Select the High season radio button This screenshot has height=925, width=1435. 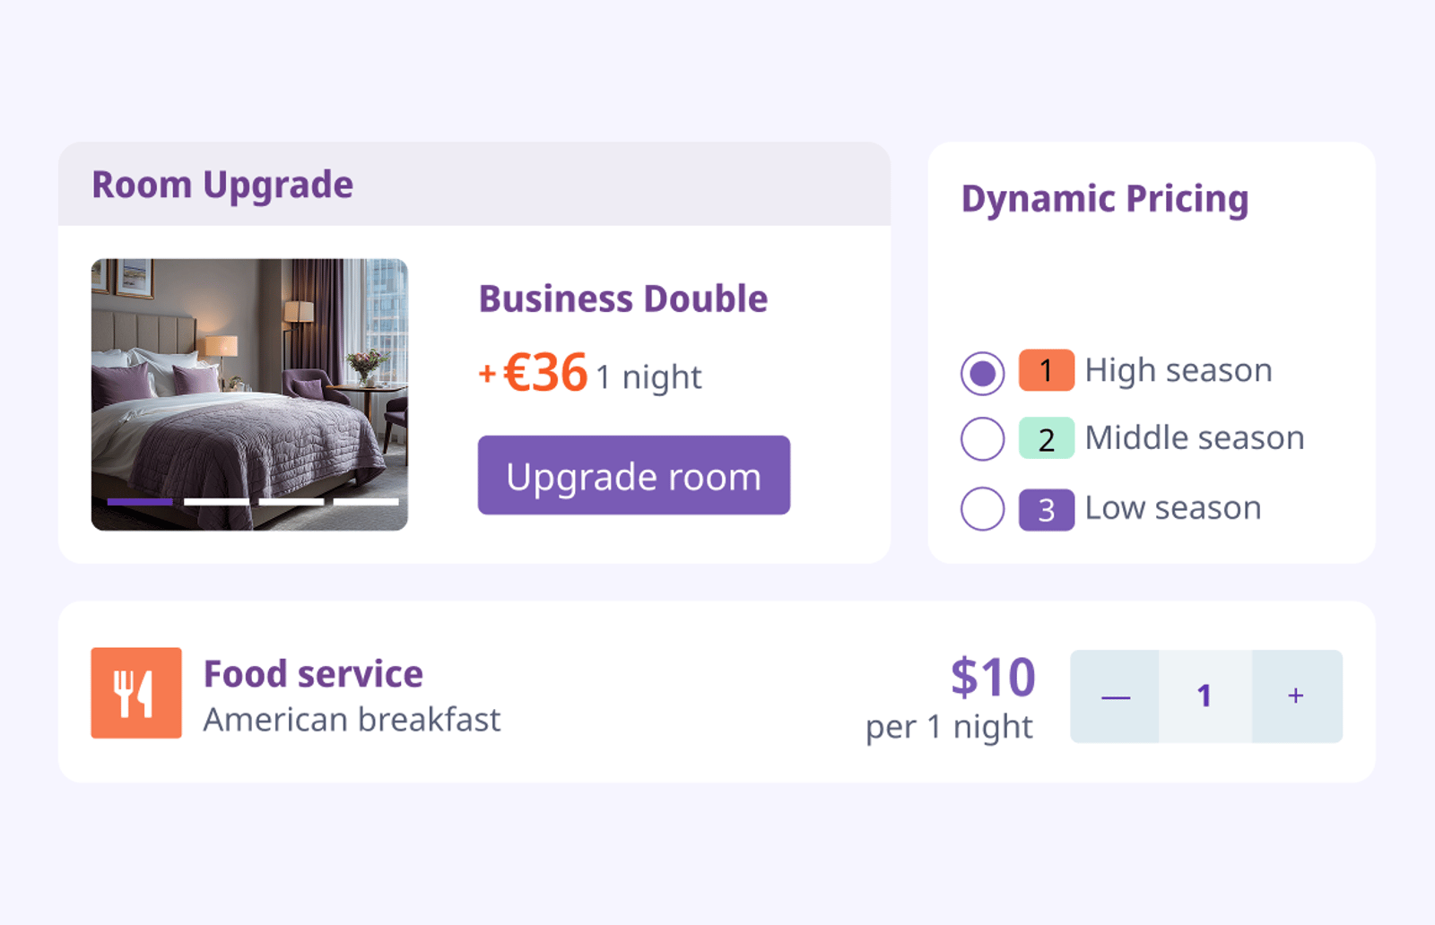[982, 373]
